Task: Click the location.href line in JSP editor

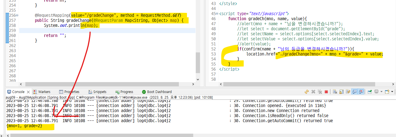Action: 315,54
